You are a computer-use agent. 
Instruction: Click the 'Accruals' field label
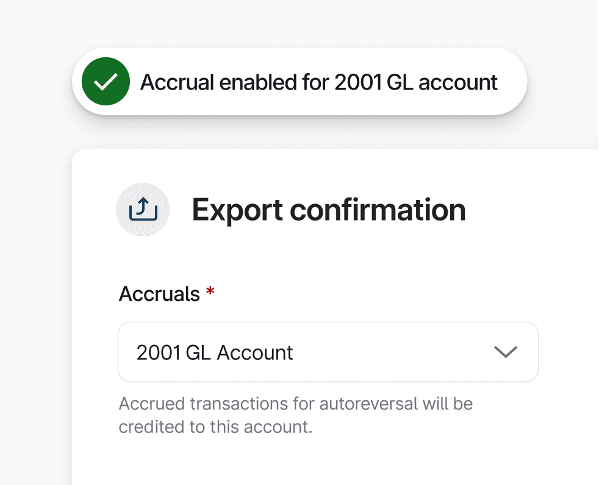click(x=159, y=294)
